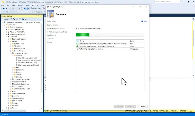Click the Connect Object Explorer plug icon
This screenshot has width=195, height=116.
pyautogui.click(x=11, y=19)
